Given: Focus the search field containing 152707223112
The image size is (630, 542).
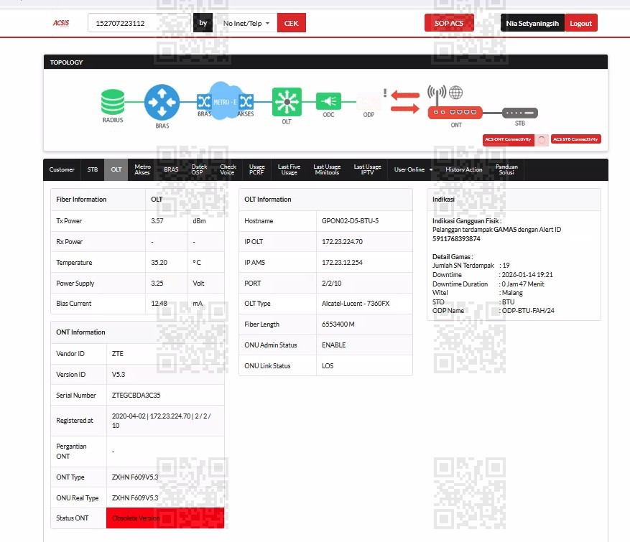Looking at the screenshot, I should tap(139, 23).
